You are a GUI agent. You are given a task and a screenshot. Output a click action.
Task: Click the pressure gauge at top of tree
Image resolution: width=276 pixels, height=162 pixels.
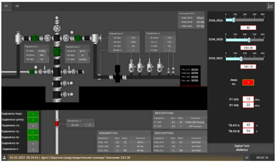[57, 18]
